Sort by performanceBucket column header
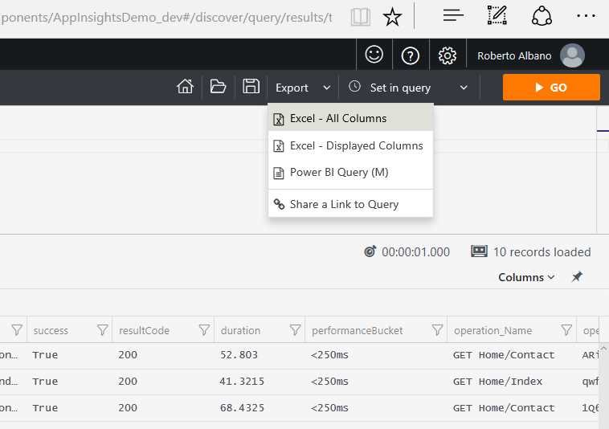This screenshot has width=609, height=429. pos(358,330)
